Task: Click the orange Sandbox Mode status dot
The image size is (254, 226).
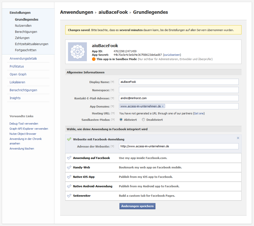Action: pyautogui.click(x=94, y=59)
